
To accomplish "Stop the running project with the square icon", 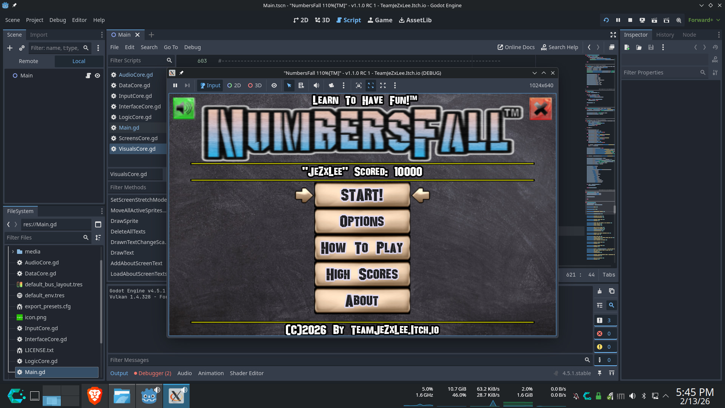I will tap(630, 20).
